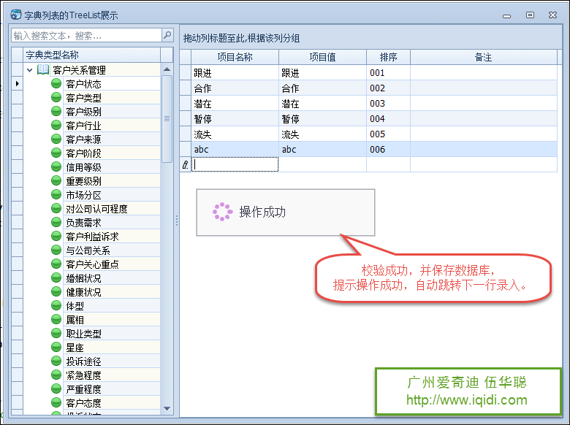
Task: Click the search magnifier icon
Action: pyautogui.click(x=167, y=35)
